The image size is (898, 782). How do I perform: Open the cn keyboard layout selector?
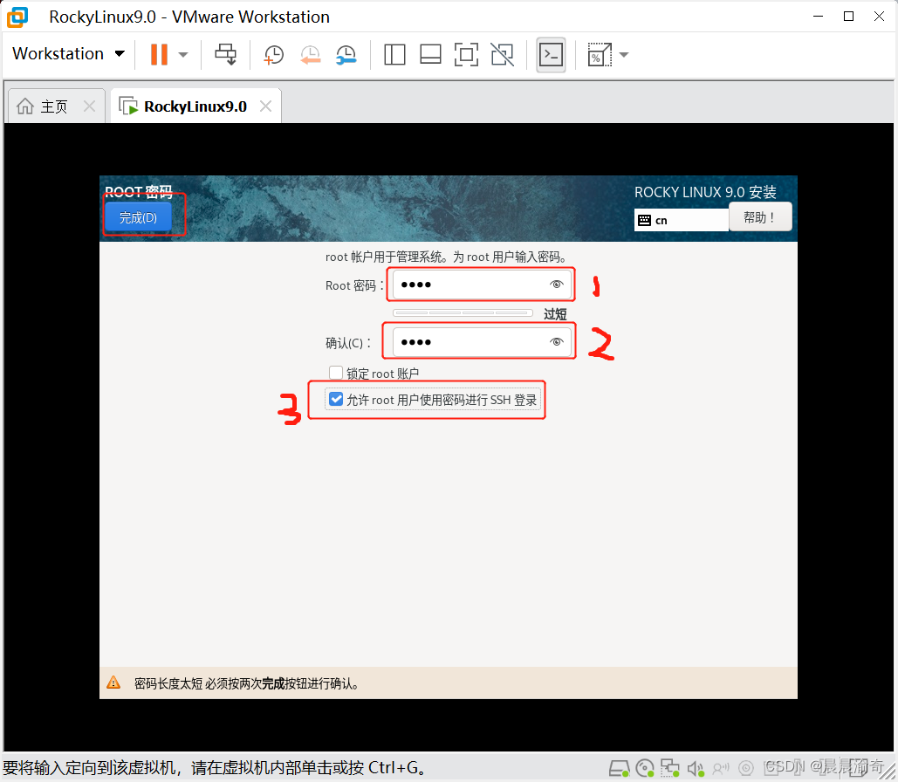(681, 220)
